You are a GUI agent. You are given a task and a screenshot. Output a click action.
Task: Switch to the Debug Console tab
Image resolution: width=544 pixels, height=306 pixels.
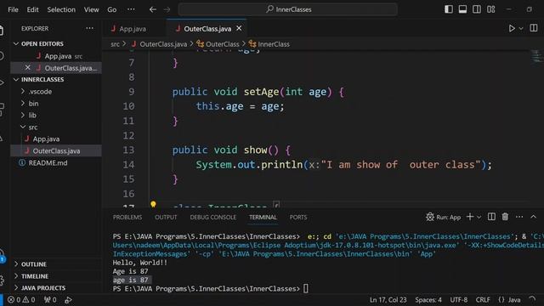(213, 218)
